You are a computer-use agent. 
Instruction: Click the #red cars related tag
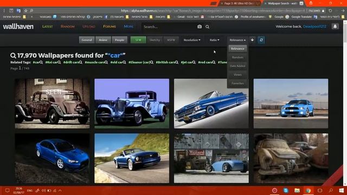click(x=205, y=62)
